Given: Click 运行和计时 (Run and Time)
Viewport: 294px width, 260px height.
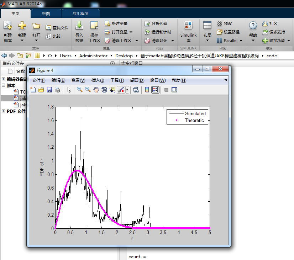Looking at the screenshot, I should pyautogui.click(x=158, y=32).
